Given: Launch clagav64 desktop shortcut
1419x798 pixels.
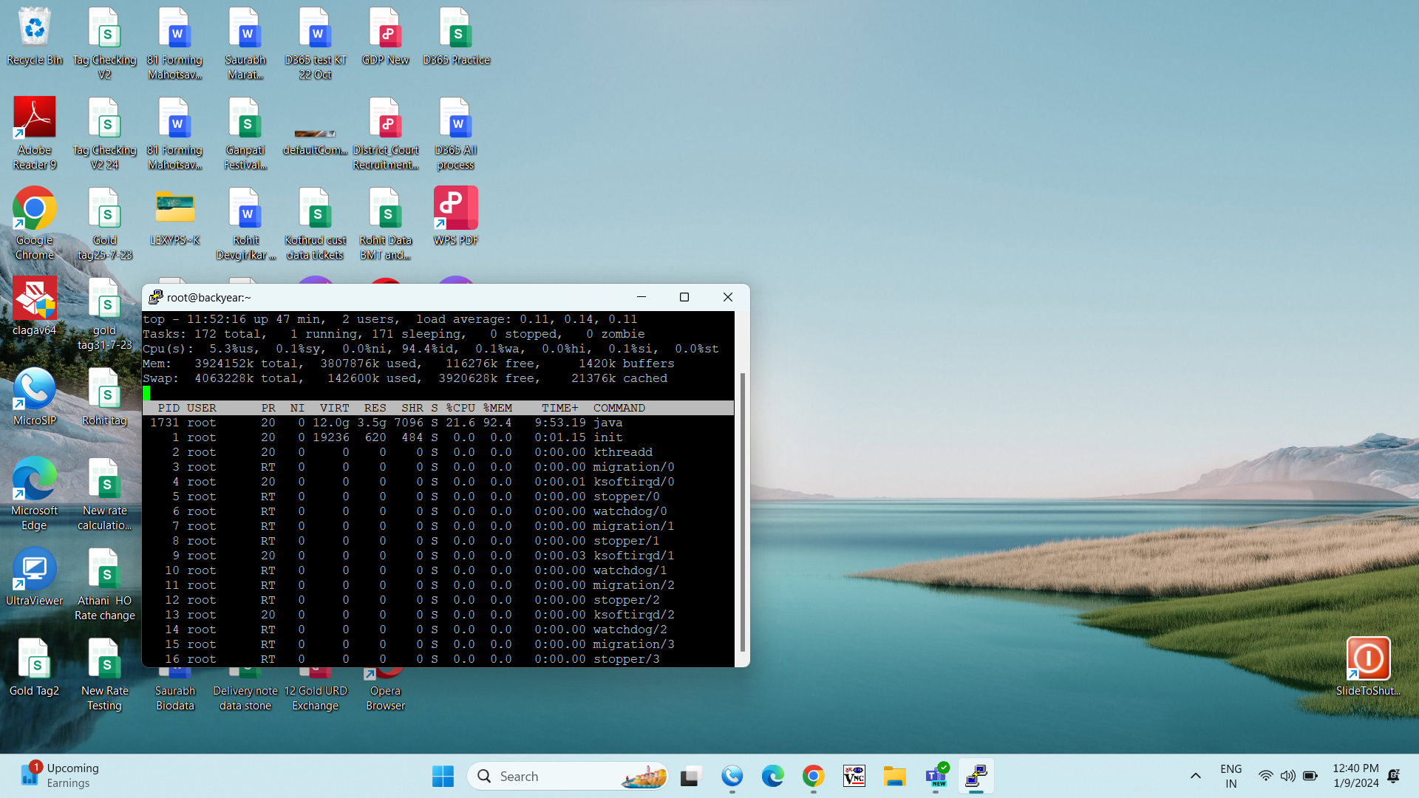Looking at the screenshot, I should pyautogui.click(x=35, y=307).
